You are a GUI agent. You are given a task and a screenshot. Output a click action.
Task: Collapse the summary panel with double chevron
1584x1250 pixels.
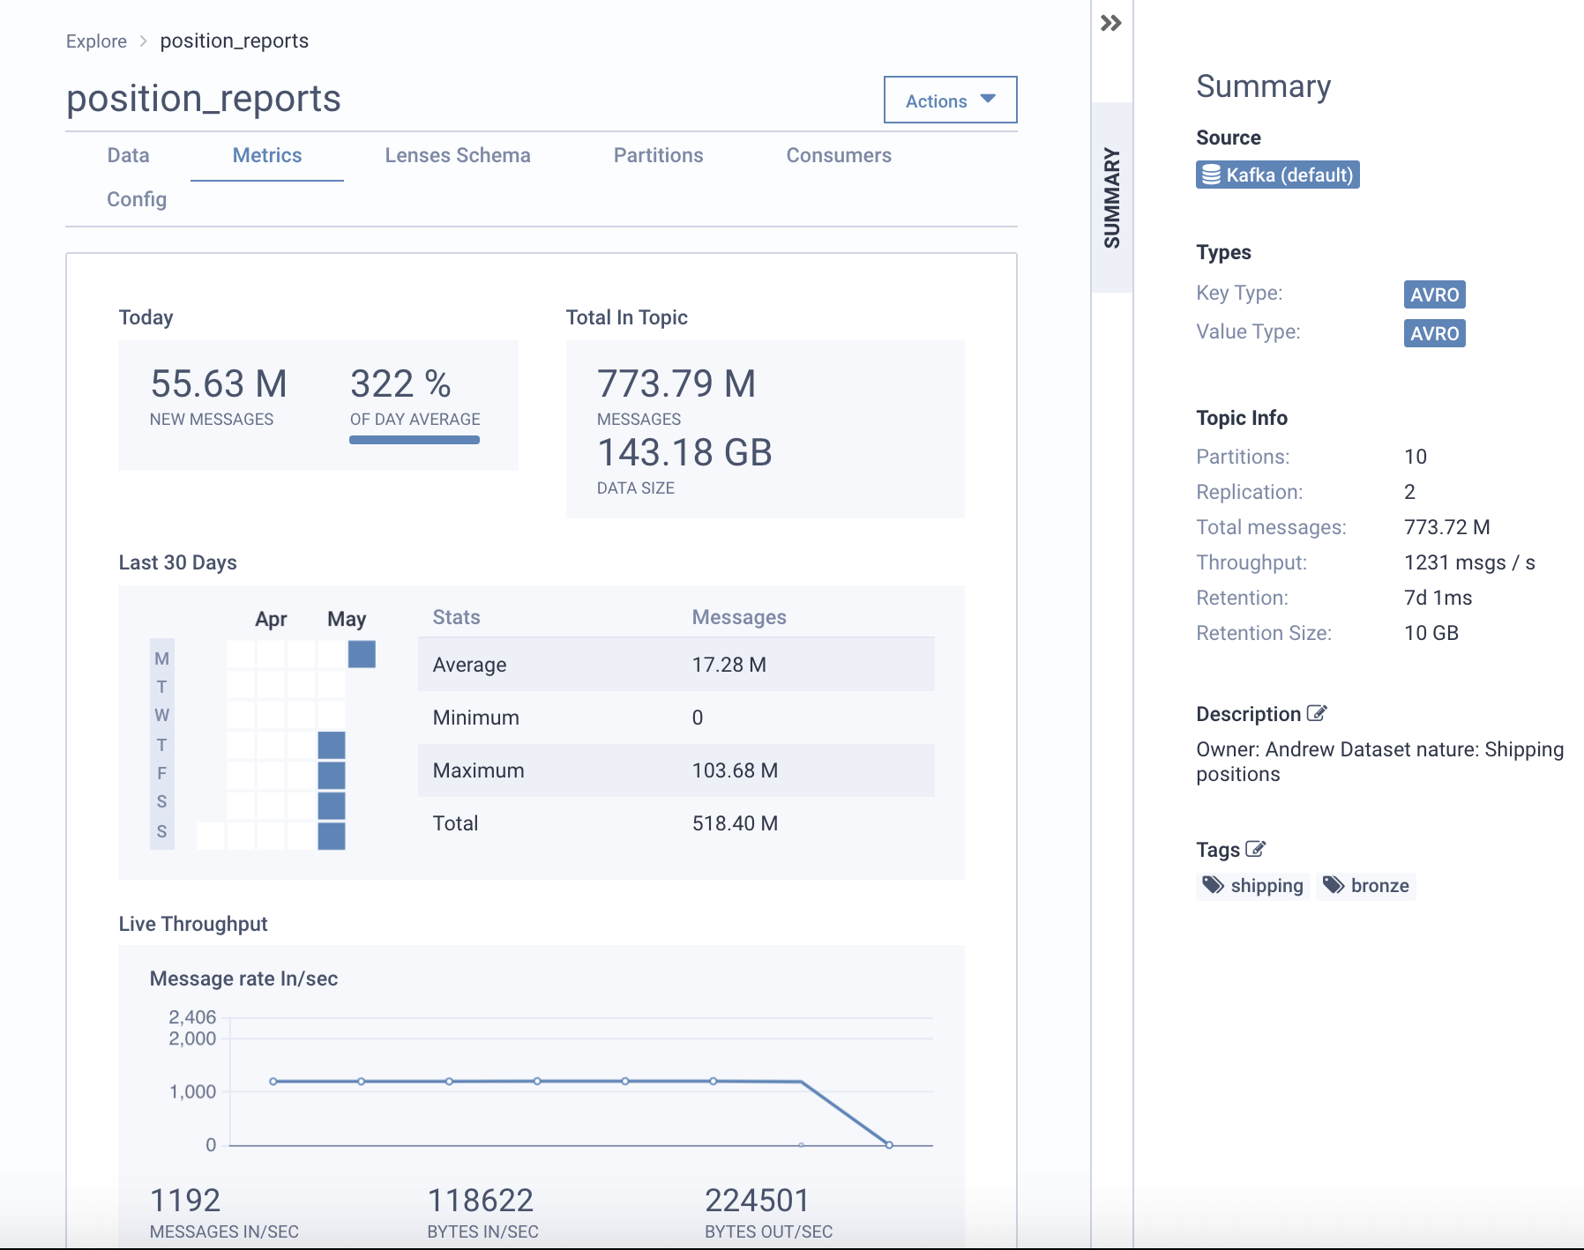point(1111,23)
